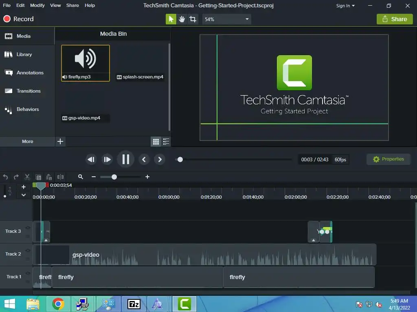Screen dimensions: 417x312
Task: Open the Transitions tab
Action: [27, 91]
